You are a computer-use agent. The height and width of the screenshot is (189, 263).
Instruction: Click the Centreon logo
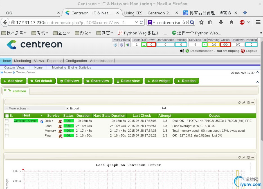click(x=34, y=45)
